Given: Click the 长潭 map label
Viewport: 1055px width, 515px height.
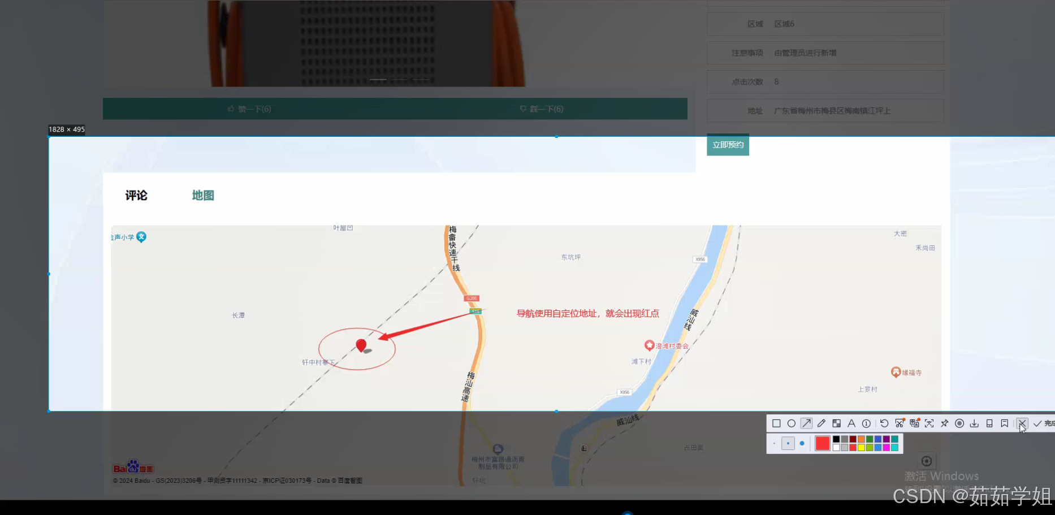Looking at the screenshot, I should click(239, 315).
